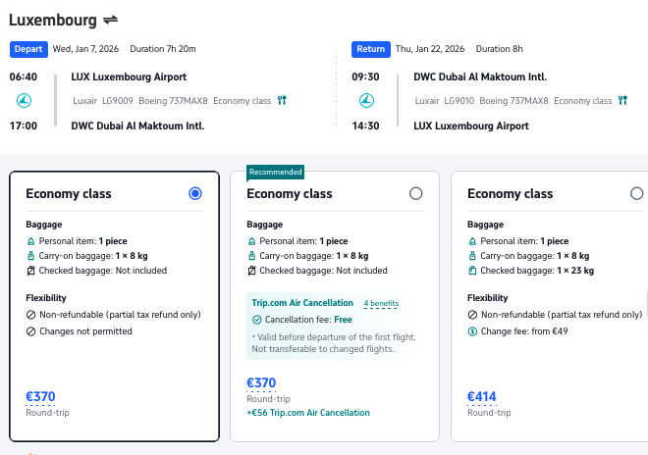This screenshot has height=455, width=648.
Task: Expand price details for €414 fare
Action: [483, 397]
